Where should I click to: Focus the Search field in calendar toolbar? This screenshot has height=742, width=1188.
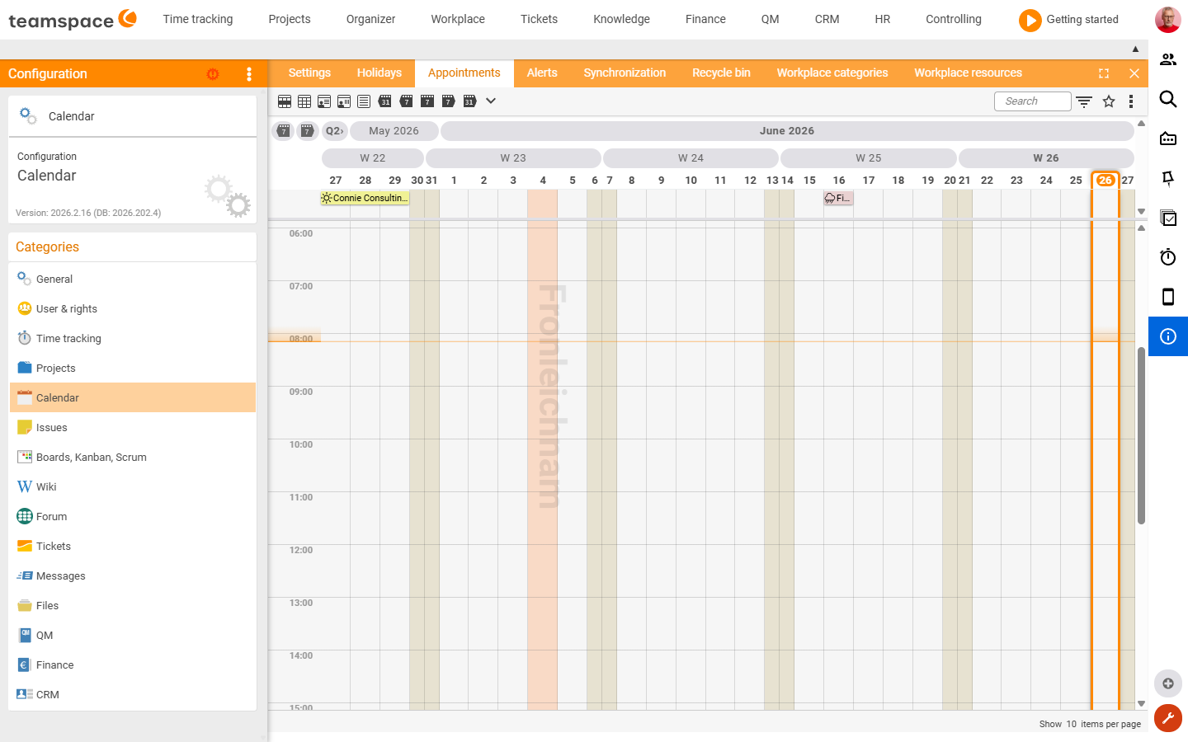(1033, 101)
